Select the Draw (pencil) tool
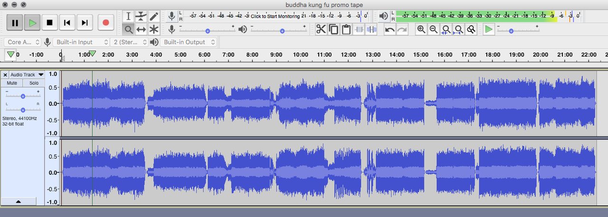This screenshot has width=608, height=217. tap(154, 16)
